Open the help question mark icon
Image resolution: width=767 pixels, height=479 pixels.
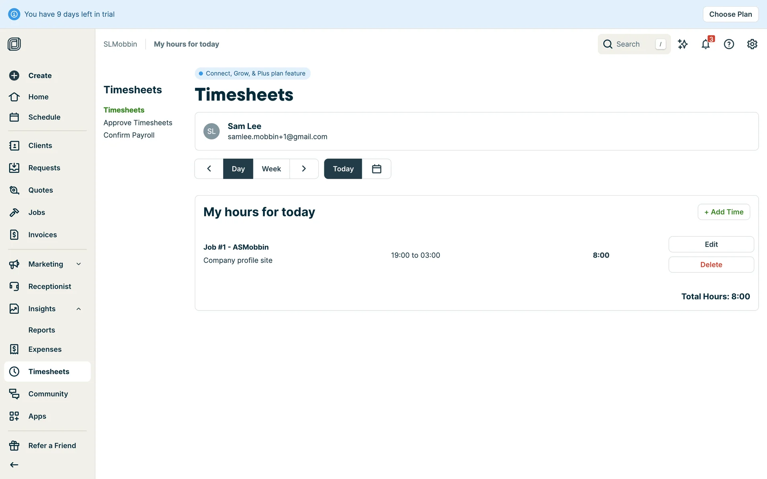coord(729,44)
